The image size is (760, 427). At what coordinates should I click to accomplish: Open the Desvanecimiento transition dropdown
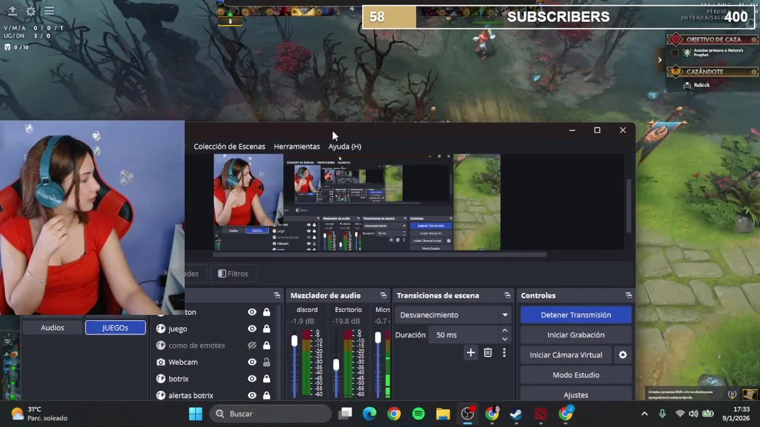(x=454, y=315)
